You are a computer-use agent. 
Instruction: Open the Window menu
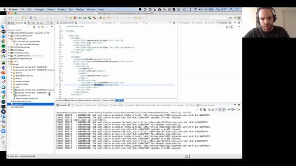(x=91, y=9)
